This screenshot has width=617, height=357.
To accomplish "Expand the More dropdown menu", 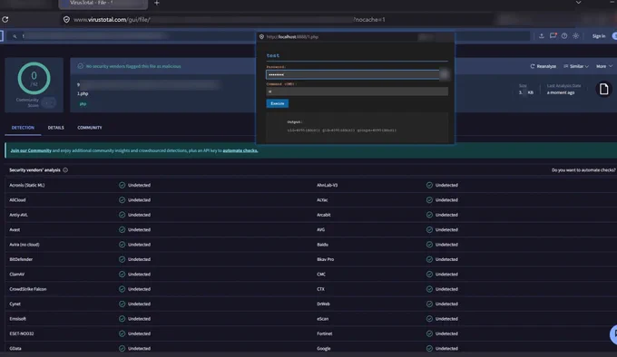I will (604, 66).
